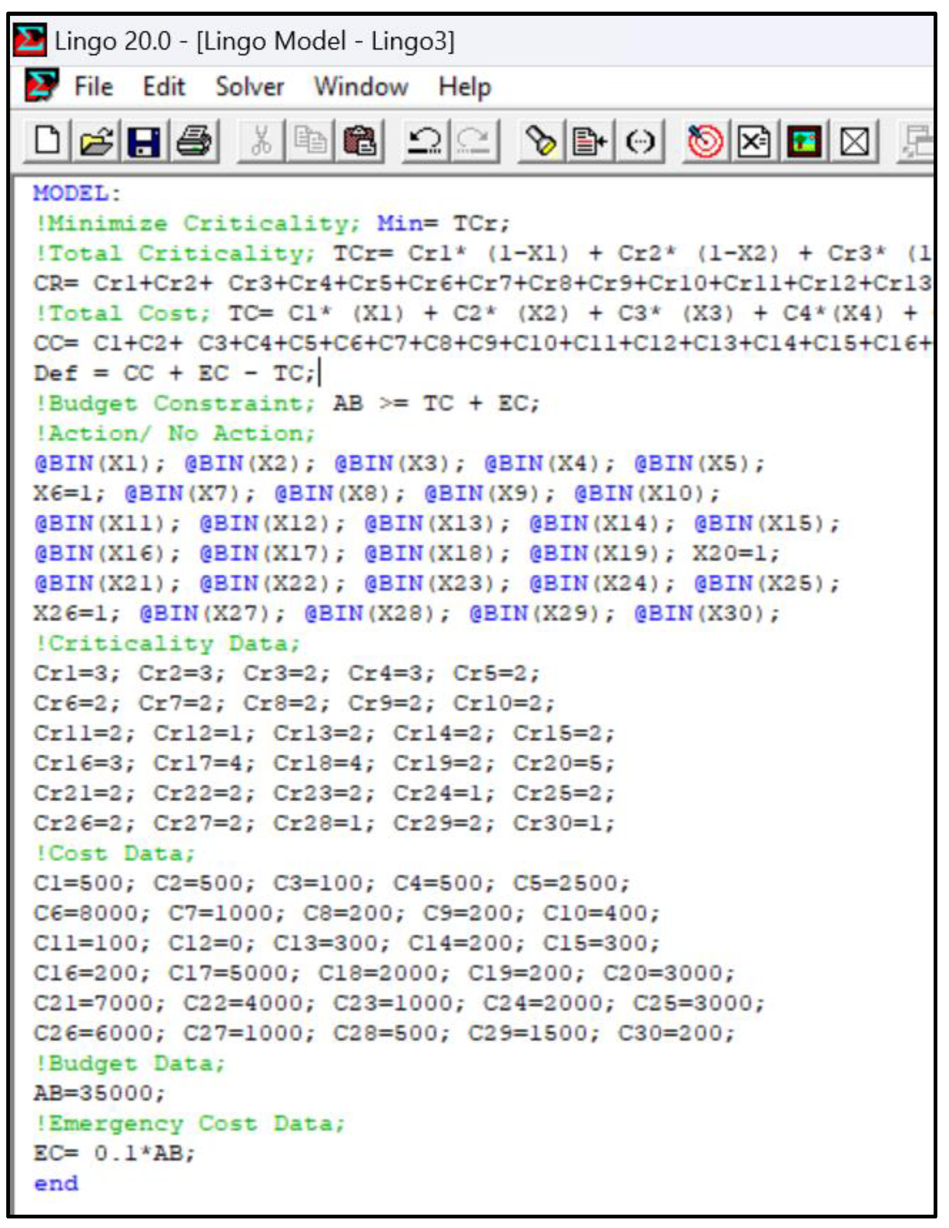Open the Solver menu
This screenshot has height=1228, width=949.
click(250, 87)
